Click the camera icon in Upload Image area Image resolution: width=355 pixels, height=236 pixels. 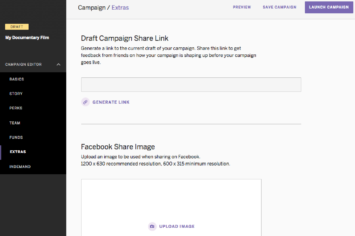tap(152, 226)
